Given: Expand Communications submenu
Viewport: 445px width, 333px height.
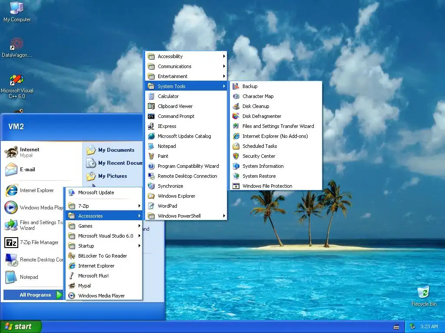Looking at the screenshot, I should coord(186,66).
